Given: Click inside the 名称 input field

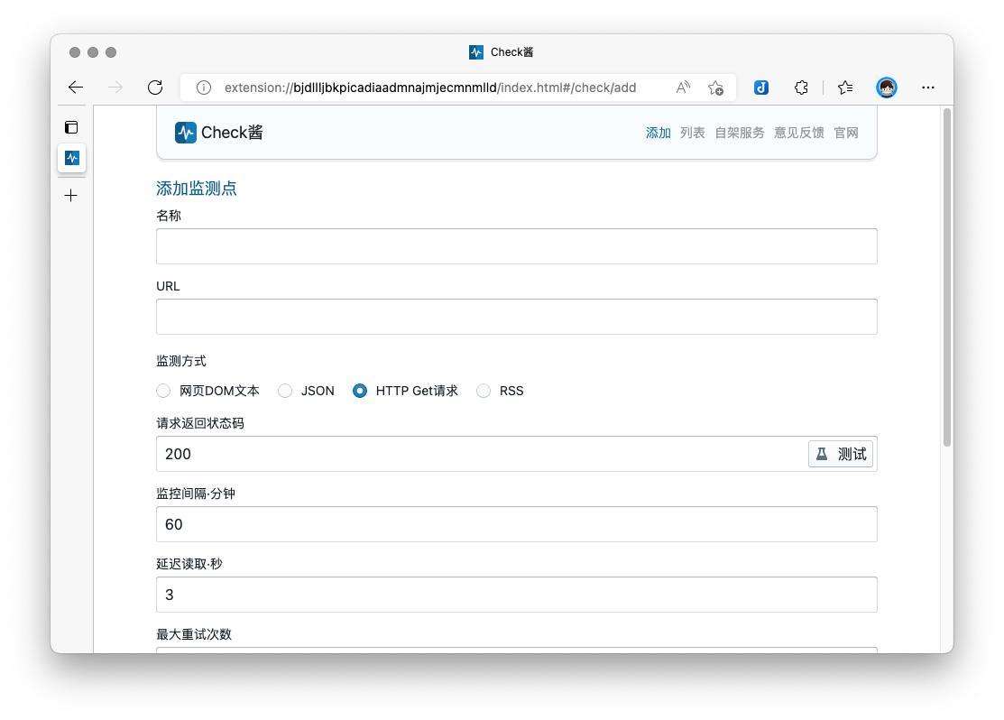Looking at the screenshot, I should point(516,245).
